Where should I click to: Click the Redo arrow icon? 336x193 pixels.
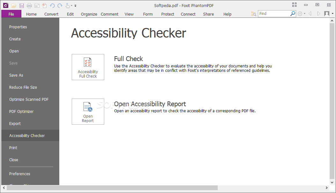point(60,5)
